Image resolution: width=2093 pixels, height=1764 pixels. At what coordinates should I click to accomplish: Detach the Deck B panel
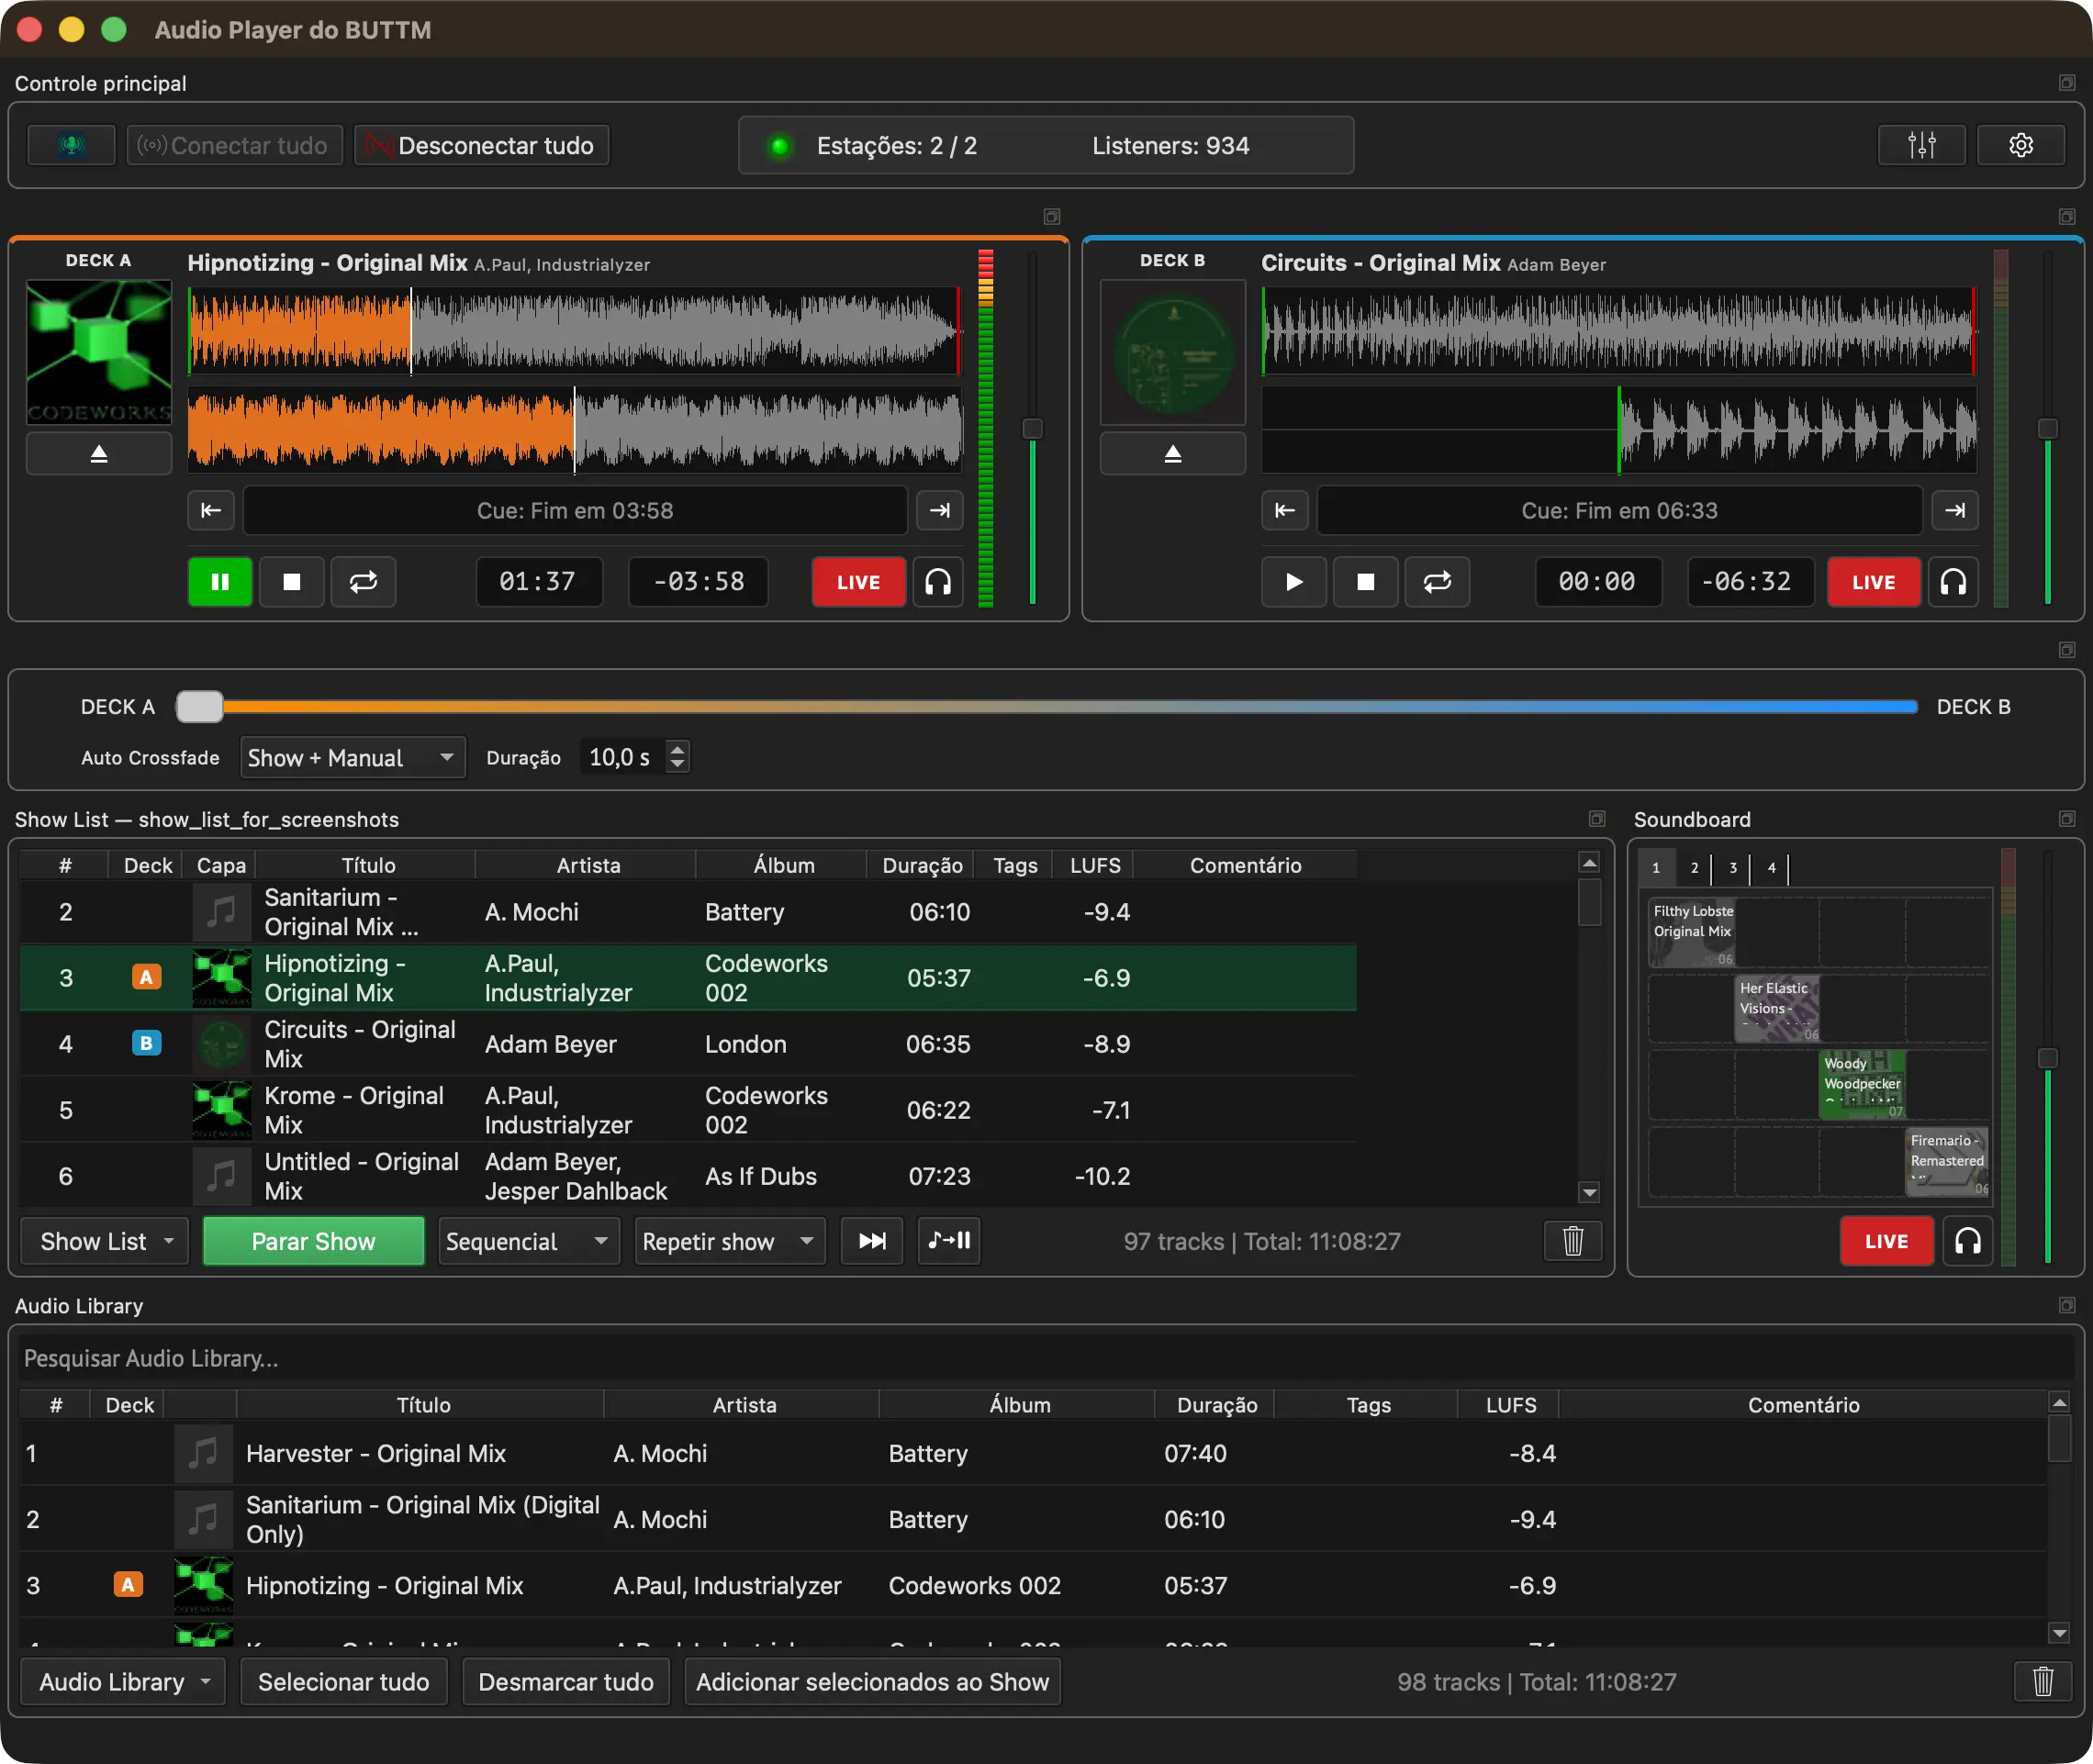[2067, 217]
